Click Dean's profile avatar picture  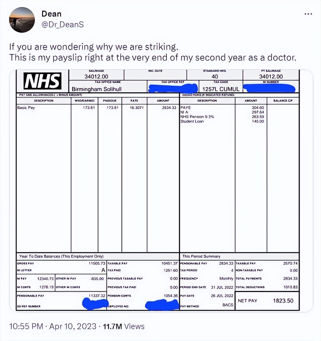click(22, 20)
